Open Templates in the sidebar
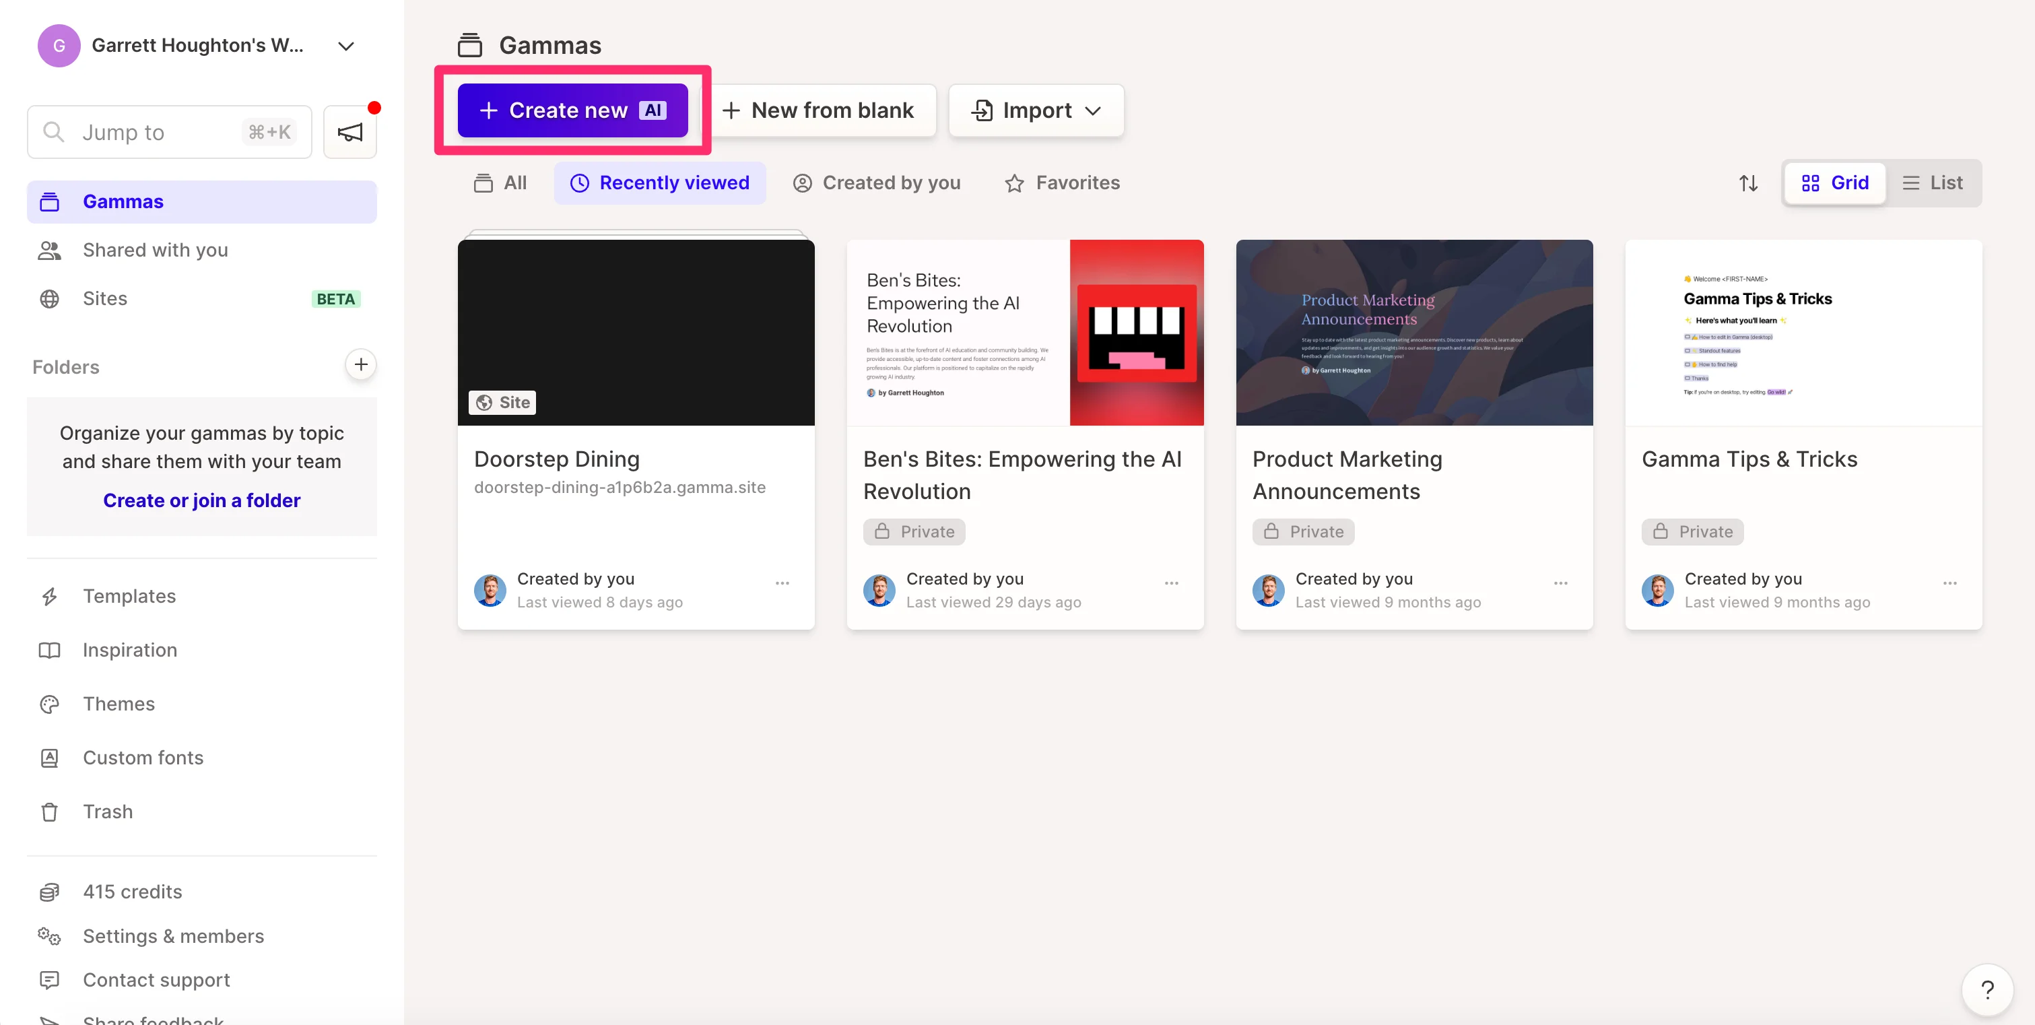Viewport: 2035px width, 1025px height. pos(129,596)
